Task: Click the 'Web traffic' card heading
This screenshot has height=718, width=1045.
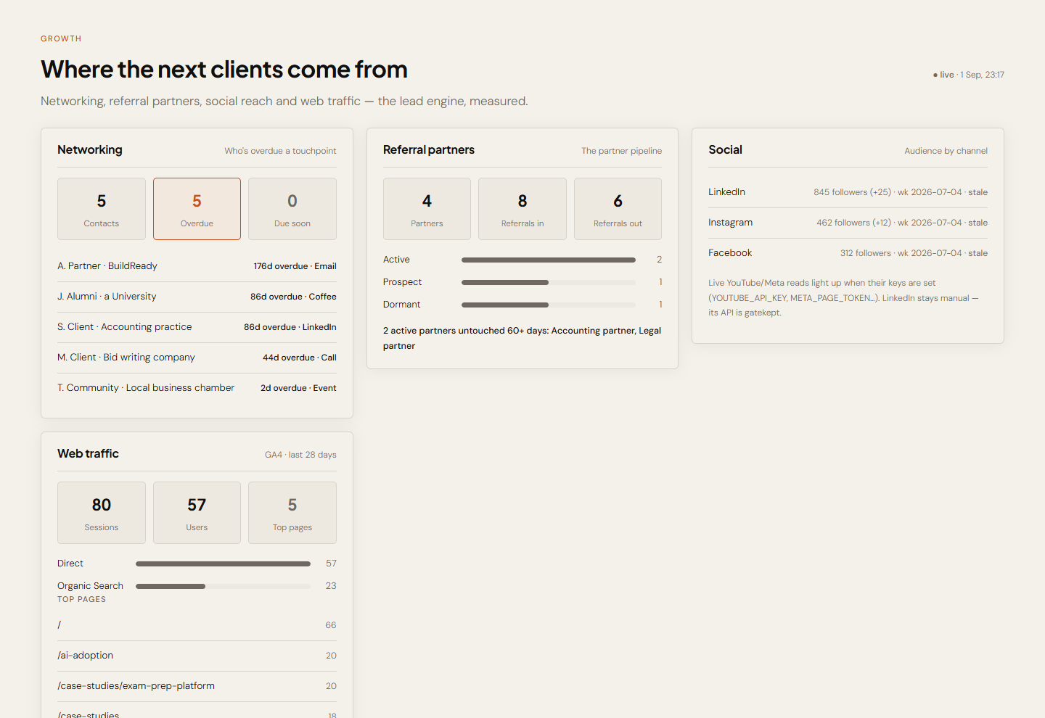Action: pos(88,453)
